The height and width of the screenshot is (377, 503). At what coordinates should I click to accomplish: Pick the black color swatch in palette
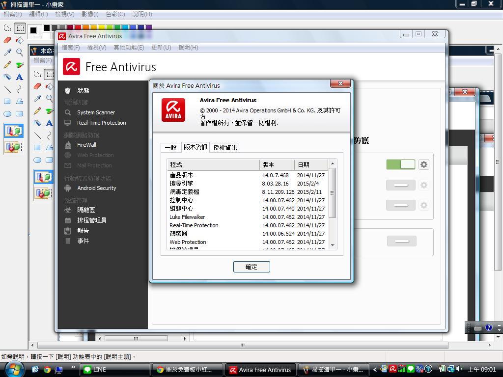pyautogui.click(x=47, y=28)
